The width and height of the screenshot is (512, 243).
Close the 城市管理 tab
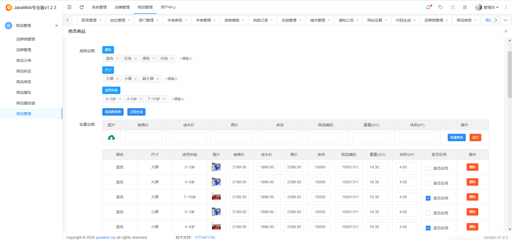click(x=329, y=20)
